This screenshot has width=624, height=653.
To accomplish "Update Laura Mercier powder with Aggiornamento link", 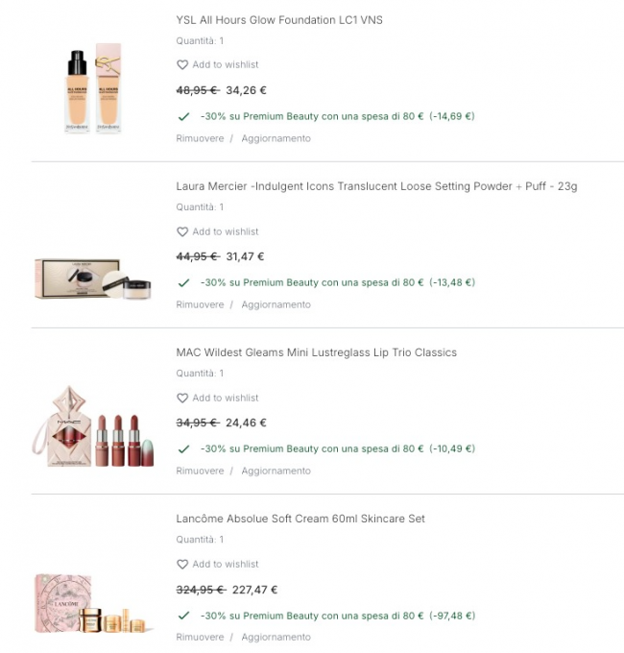I will pyautogui.click(x=276, y=304).
